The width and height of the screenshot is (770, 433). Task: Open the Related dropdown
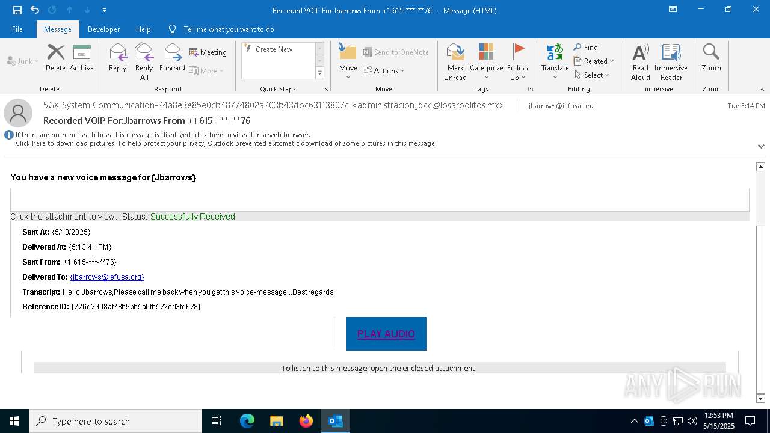click(x=593, y=61)
